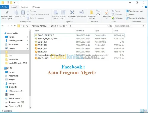Viewport: 148px width, 113px height.
Task: Click the Historique icon
Action: pos(113,18)
